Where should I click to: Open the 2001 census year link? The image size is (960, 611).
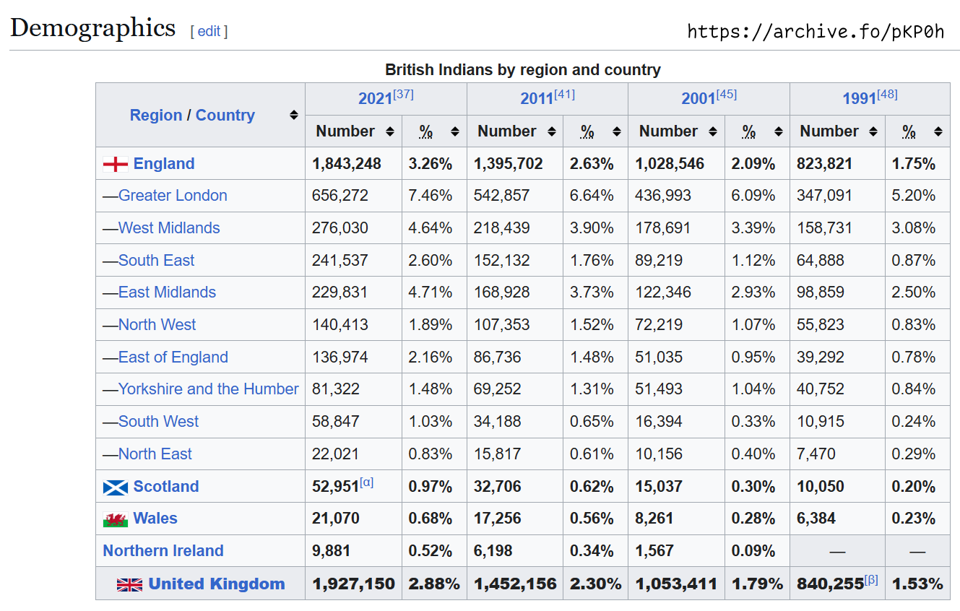pyautogui.click(x=698, y=98)
